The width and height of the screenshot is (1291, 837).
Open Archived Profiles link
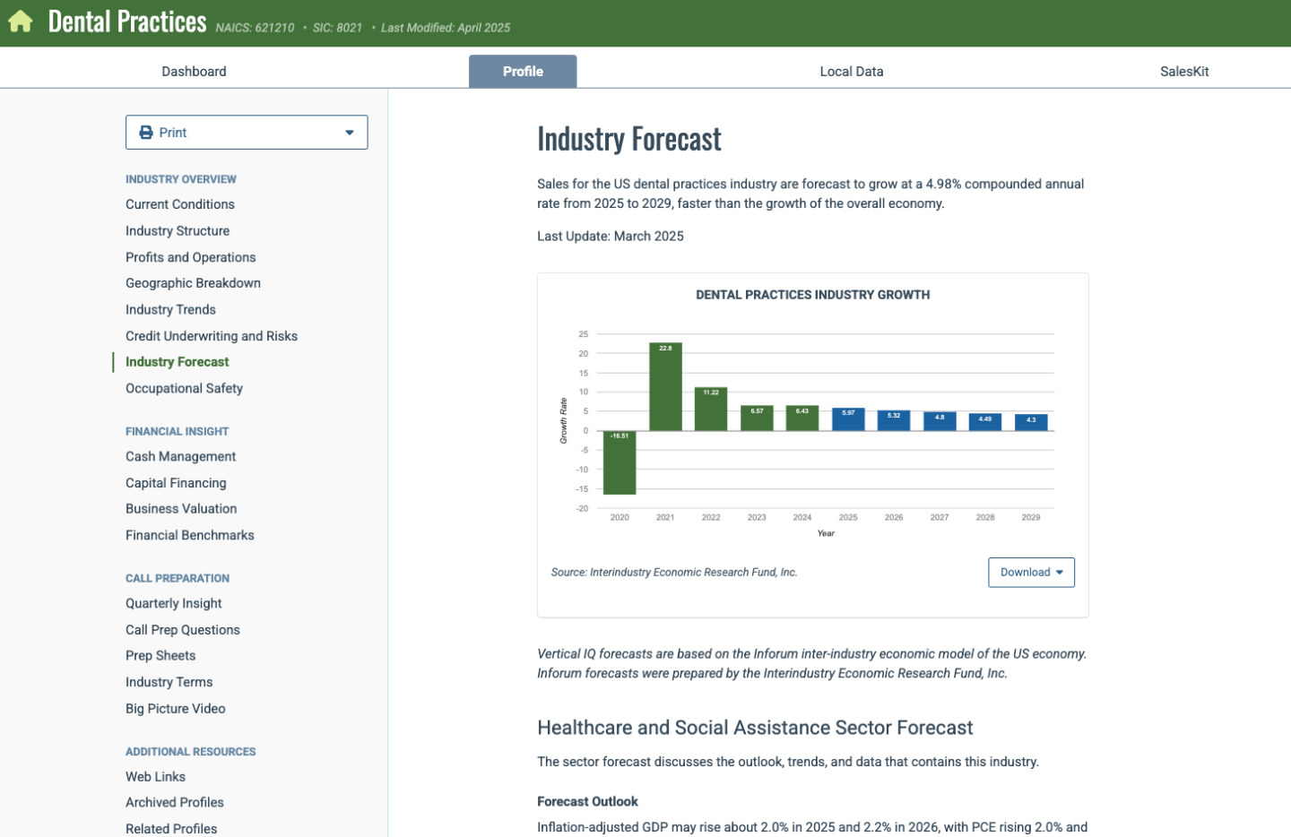click(x=175, y=803)
